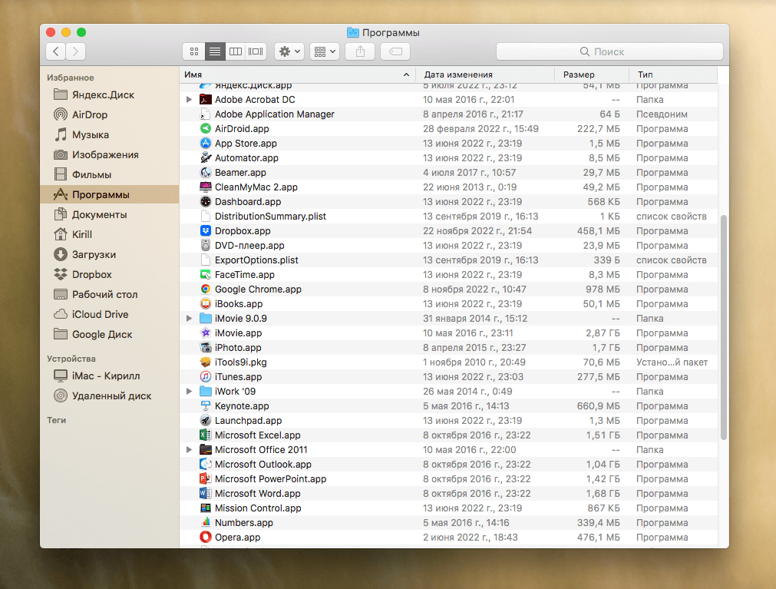Switch to icon view mode
The width and height of the screenshot is (776, 589).
194,51
